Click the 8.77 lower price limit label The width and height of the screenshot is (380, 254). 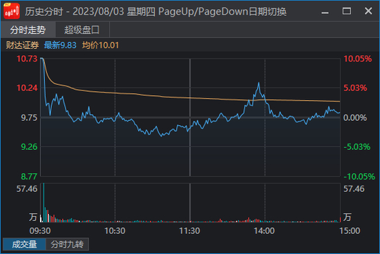(29, 176)
